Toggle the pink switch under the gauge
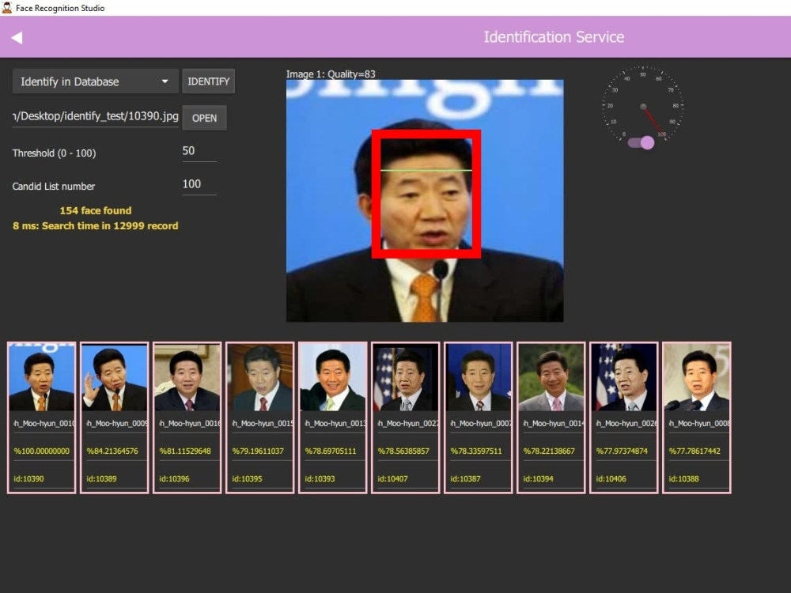 (x=643, y=142)
